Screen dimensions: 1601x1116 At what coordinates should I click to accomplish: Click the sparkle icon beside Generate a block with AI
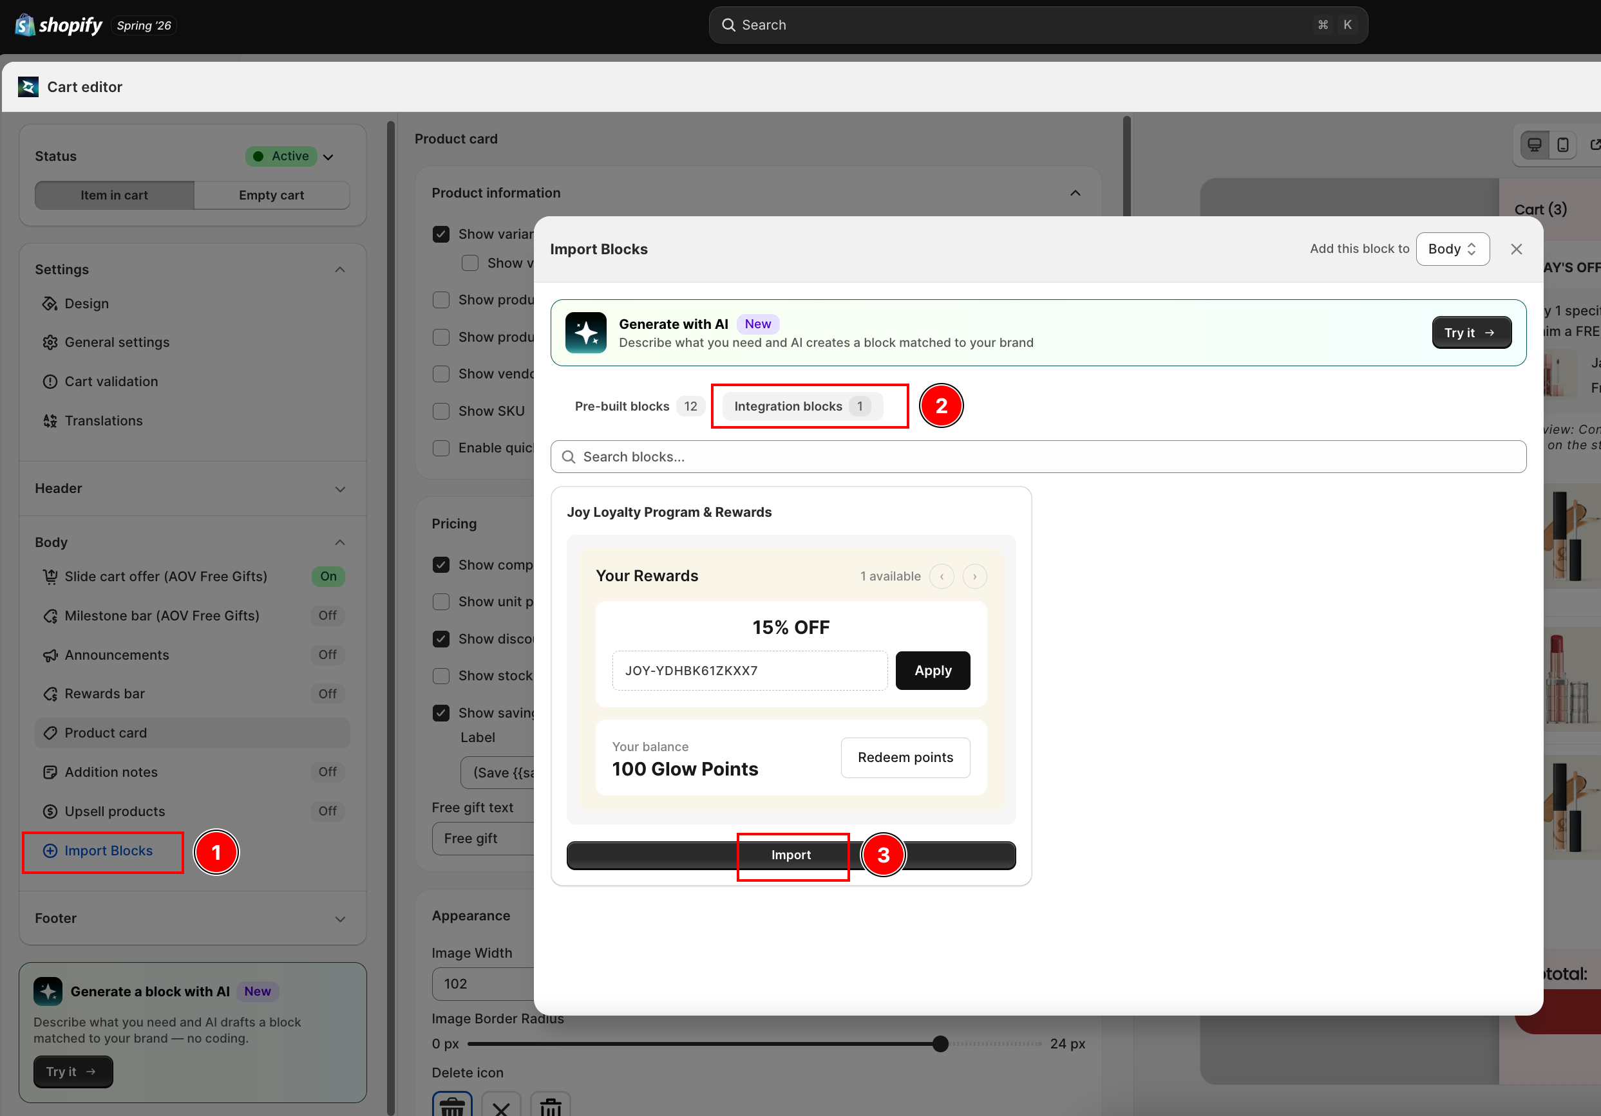pyautogui.click(x=48, y=991)
